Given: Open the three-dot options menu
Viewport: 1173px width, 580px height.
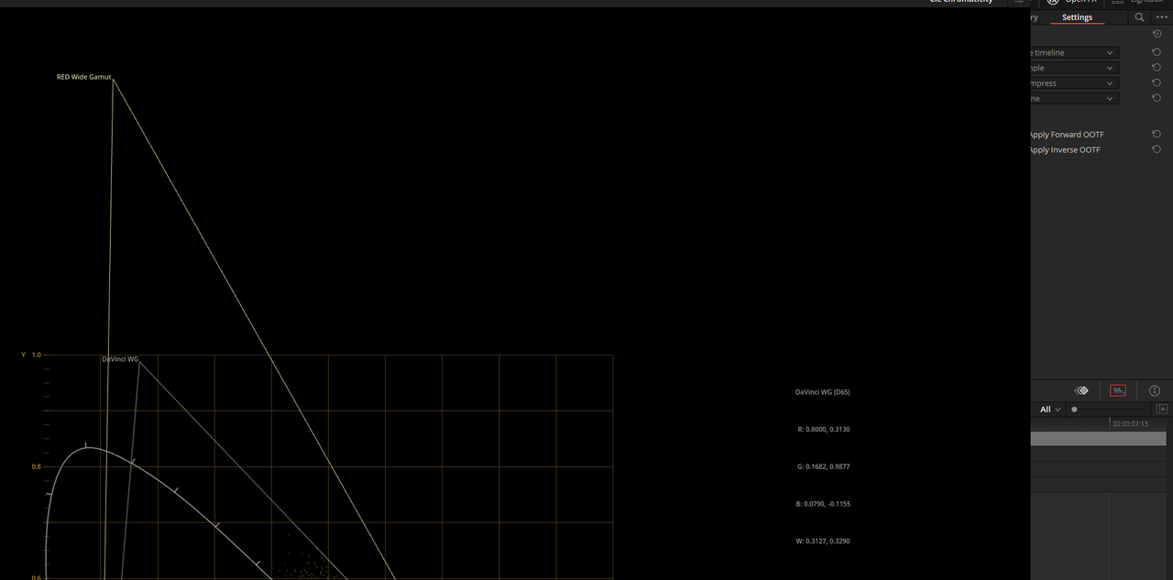Looking at the screenshot, I should 1162,17.
